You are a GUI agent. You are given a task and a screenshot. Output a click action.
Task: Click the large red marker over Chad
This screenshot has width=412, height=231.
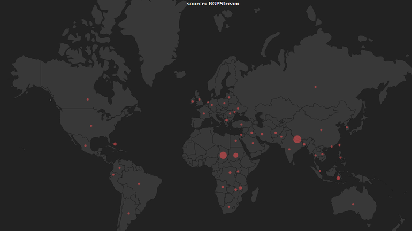(223, 156)
